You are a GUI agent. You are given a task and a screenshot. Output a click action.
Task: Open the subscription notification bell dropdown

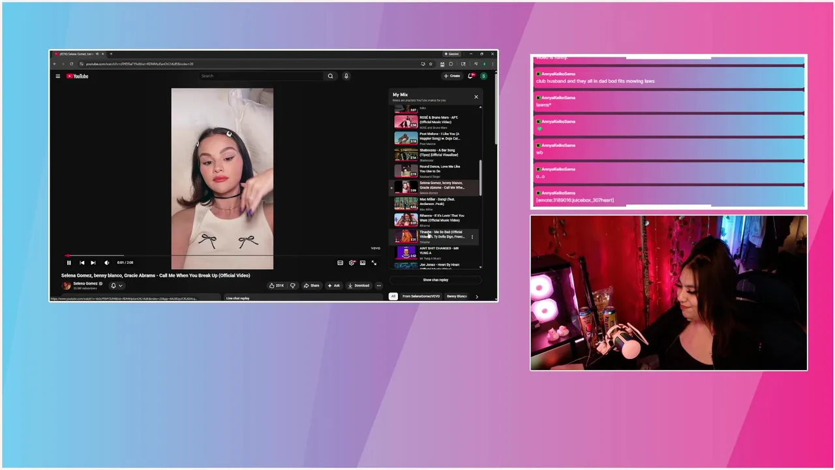click(116, 285)
